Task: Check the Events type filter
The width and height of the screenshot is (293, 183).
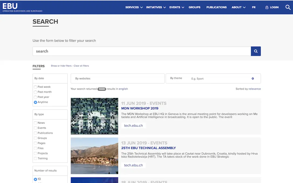Action: click(35, 128)
